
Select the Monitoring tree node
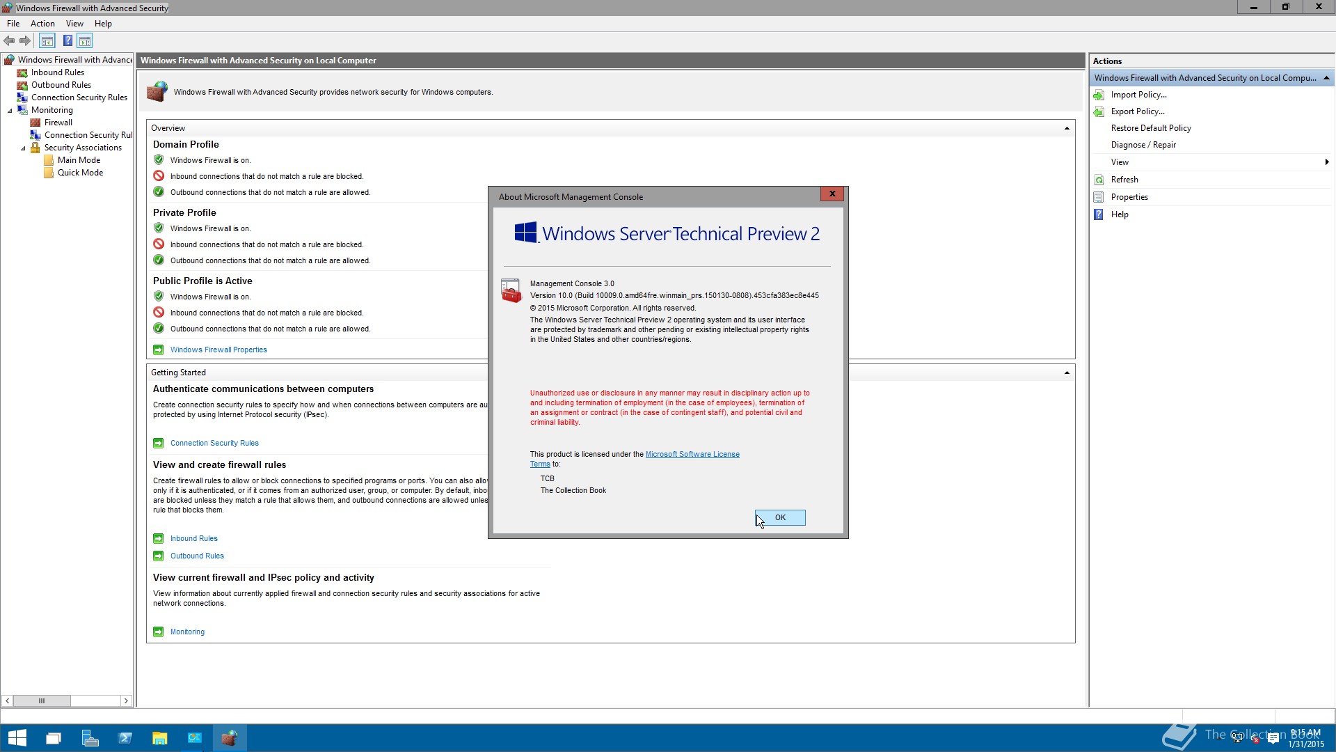click(x=52, y=110)
